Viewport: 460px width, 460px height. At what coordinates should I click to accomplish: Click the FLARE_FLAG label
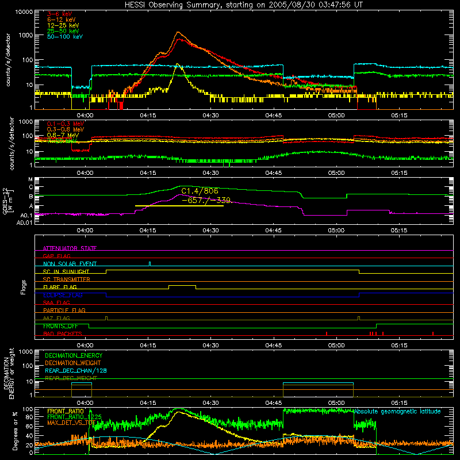(60, 287)
